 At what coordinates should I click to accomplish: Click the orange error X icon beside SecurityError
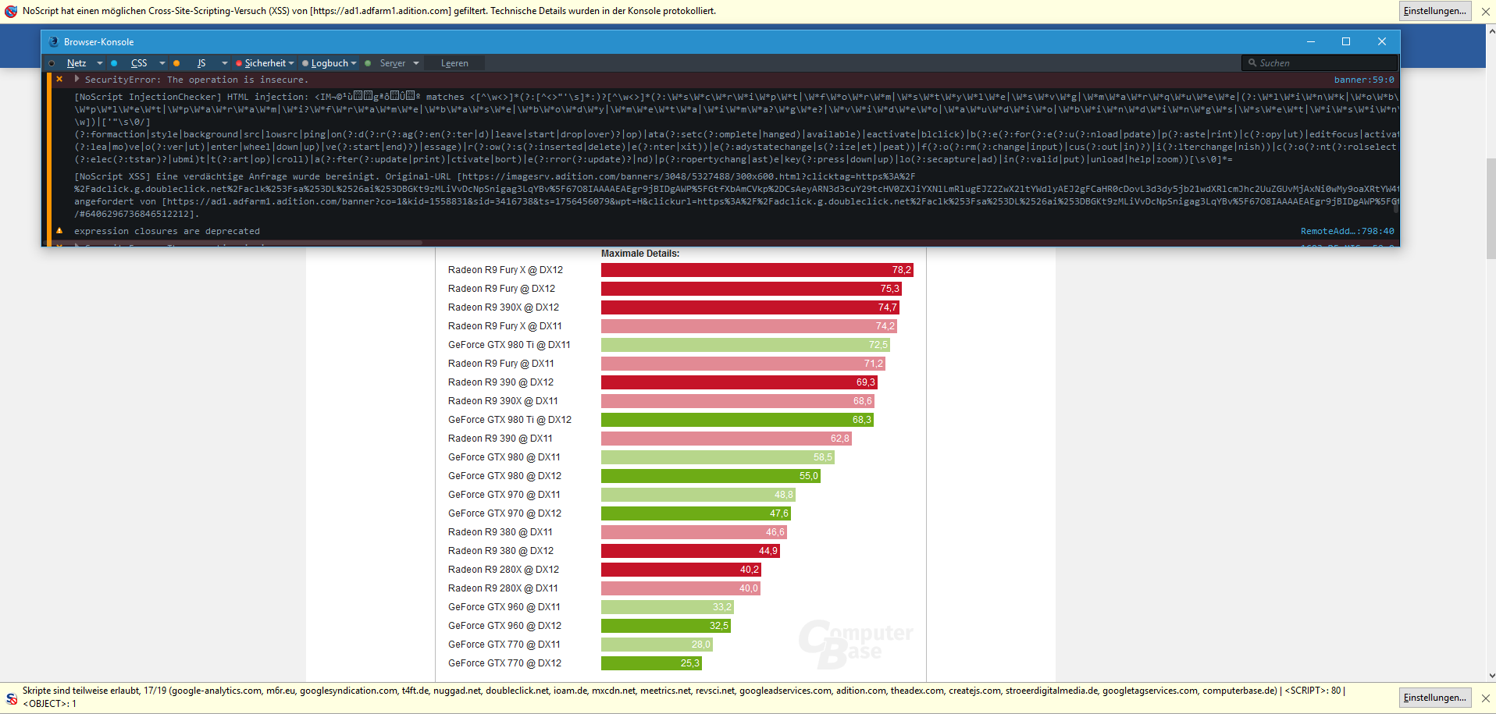pos(59,80)
